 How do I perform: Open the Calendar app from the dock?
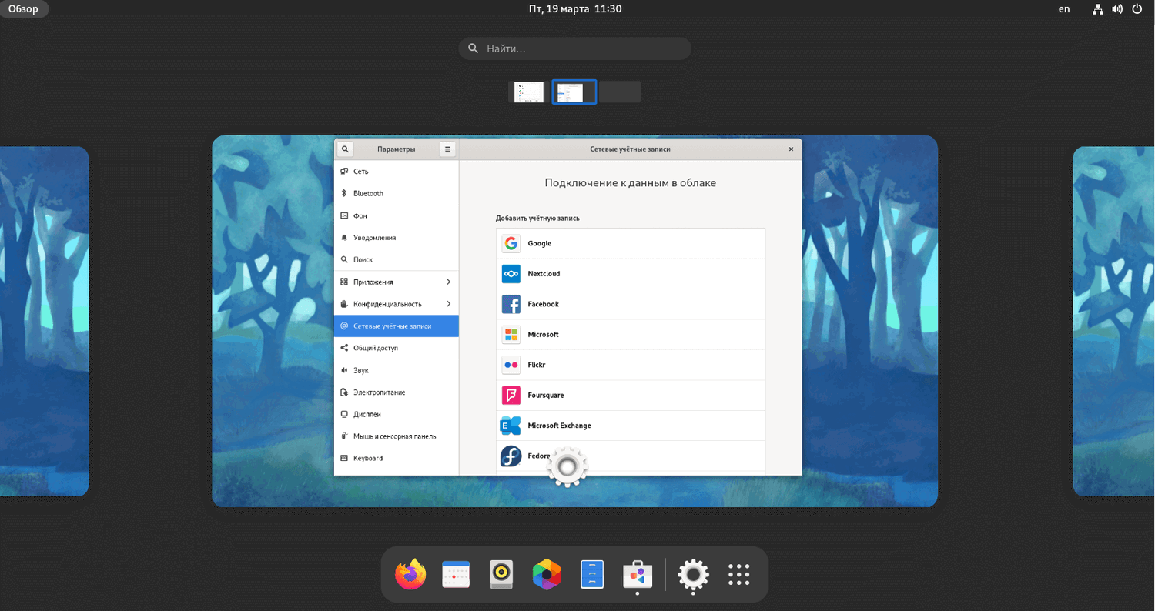pyautogui.click(x=456, y=574)
